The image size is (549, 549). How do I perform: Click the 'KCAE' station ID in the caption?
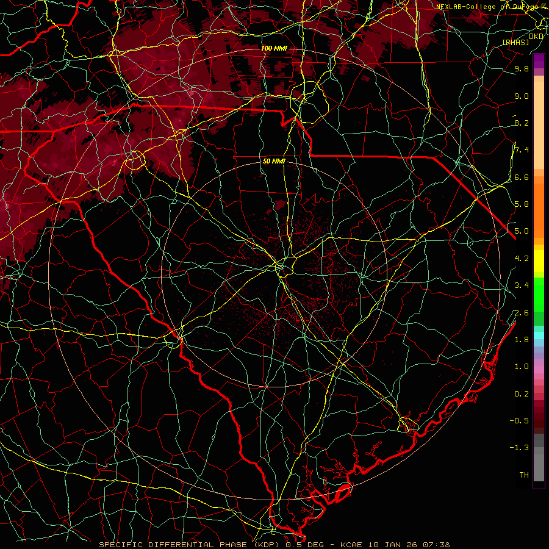point(352,545)
